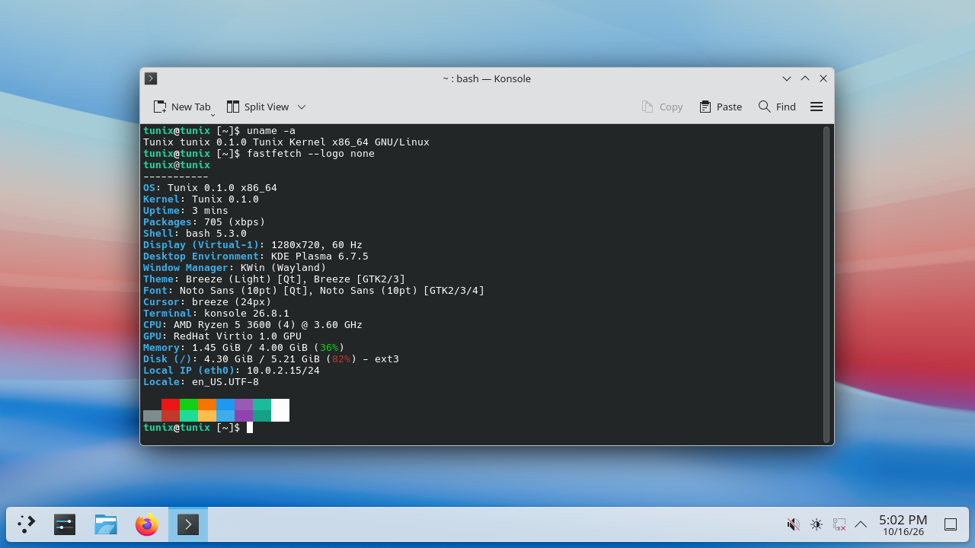This screenshot has height=548, width=975.
Task: Open the brightness and color tray icon
Action: click(817, 524)
